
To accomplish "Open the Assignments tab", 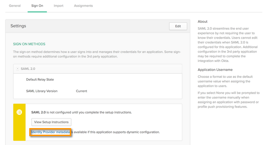I will (x=83, y=6).
